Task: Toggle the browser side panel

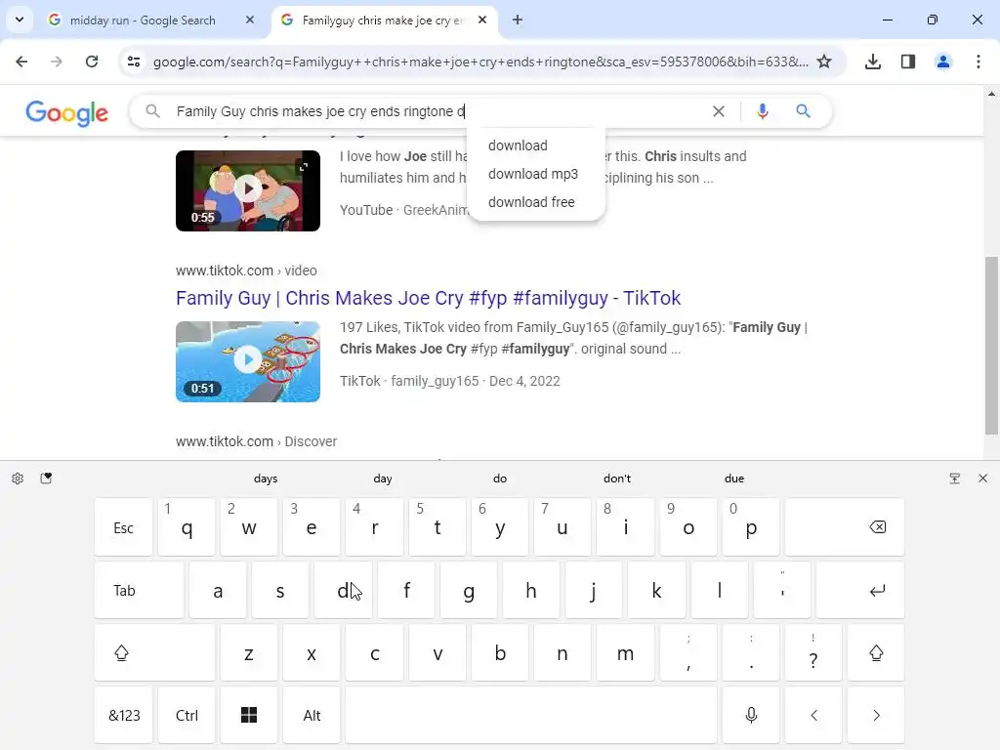Action: tap(908, 62)
